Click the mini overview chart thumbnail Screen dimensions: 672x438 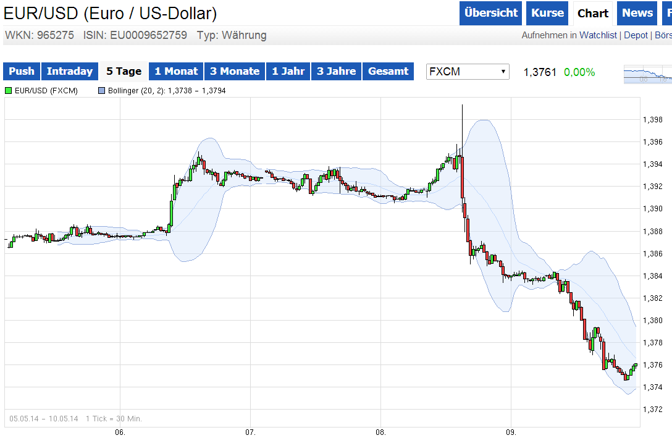pos(647,74)
